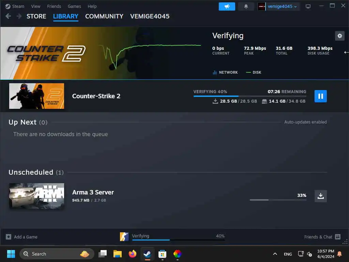Click the Counter-Strike 2 verifying progress bar
The image size is (349, 262).
coord(250,96)
